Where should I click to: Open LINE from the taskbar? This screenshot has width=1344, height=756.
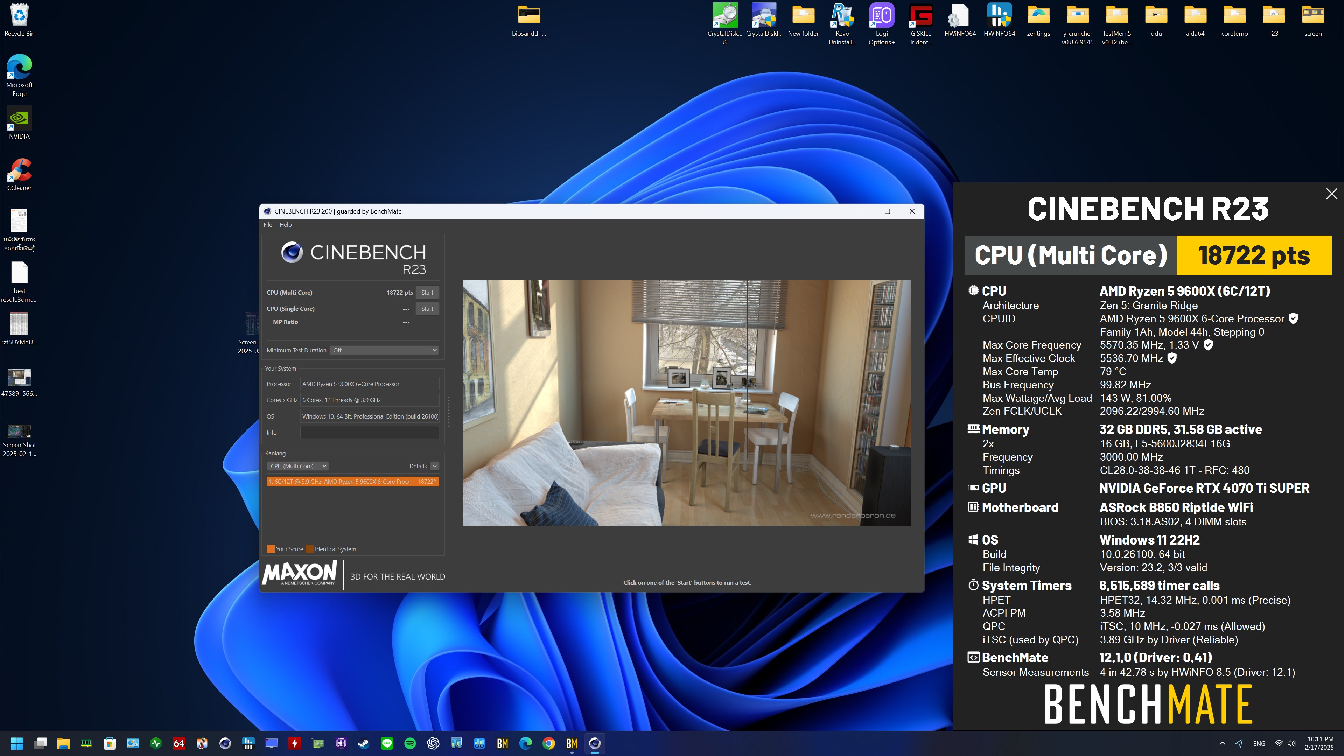pos(387,743)
